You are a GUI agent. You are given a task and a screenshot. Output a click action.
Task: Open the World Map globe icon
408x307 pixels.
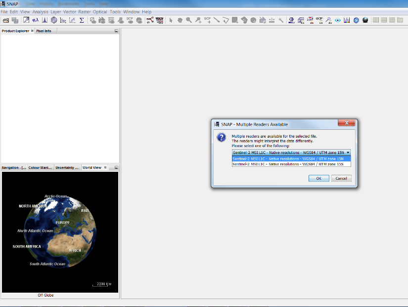356,20
